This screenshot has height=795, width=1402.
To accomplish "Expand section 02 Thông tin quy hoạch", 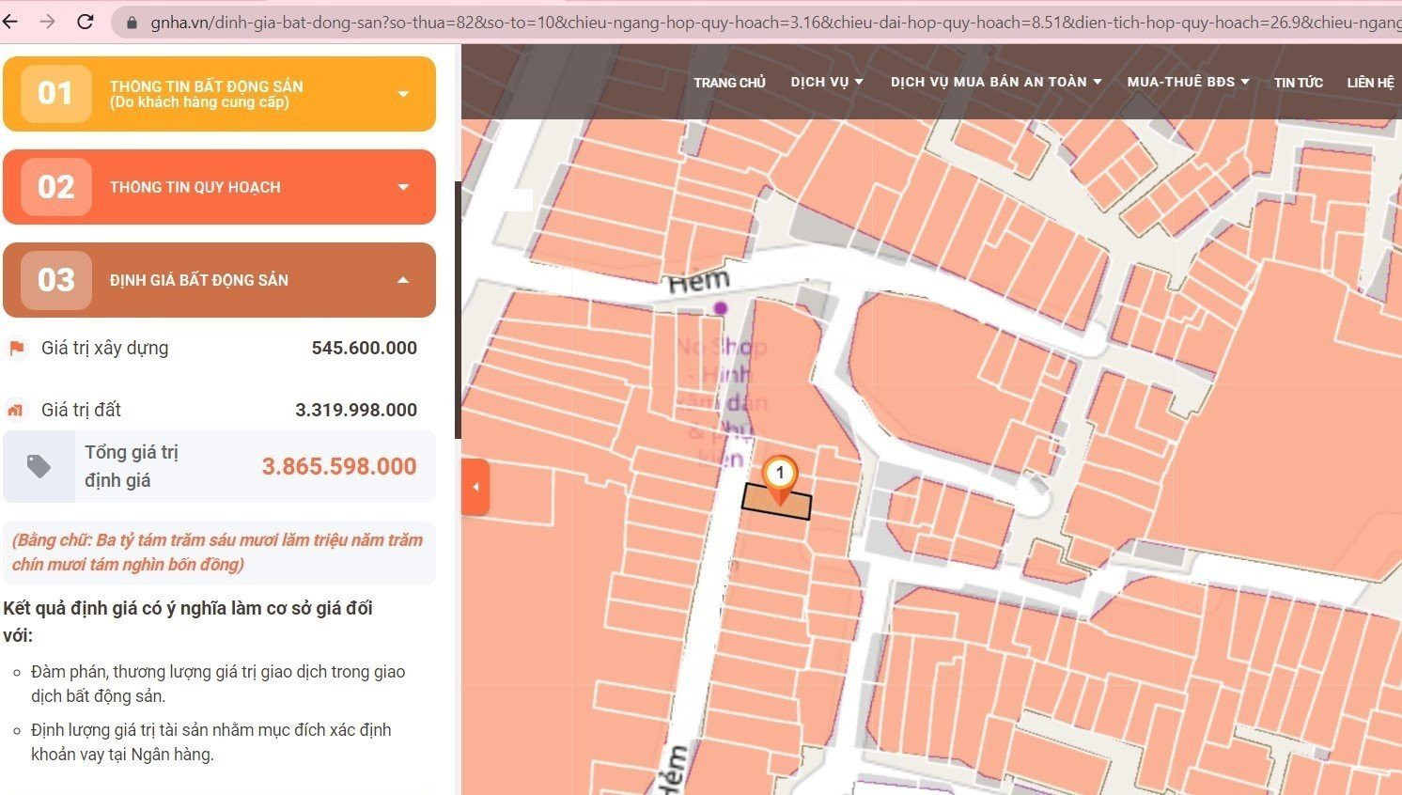I will 219,187.
